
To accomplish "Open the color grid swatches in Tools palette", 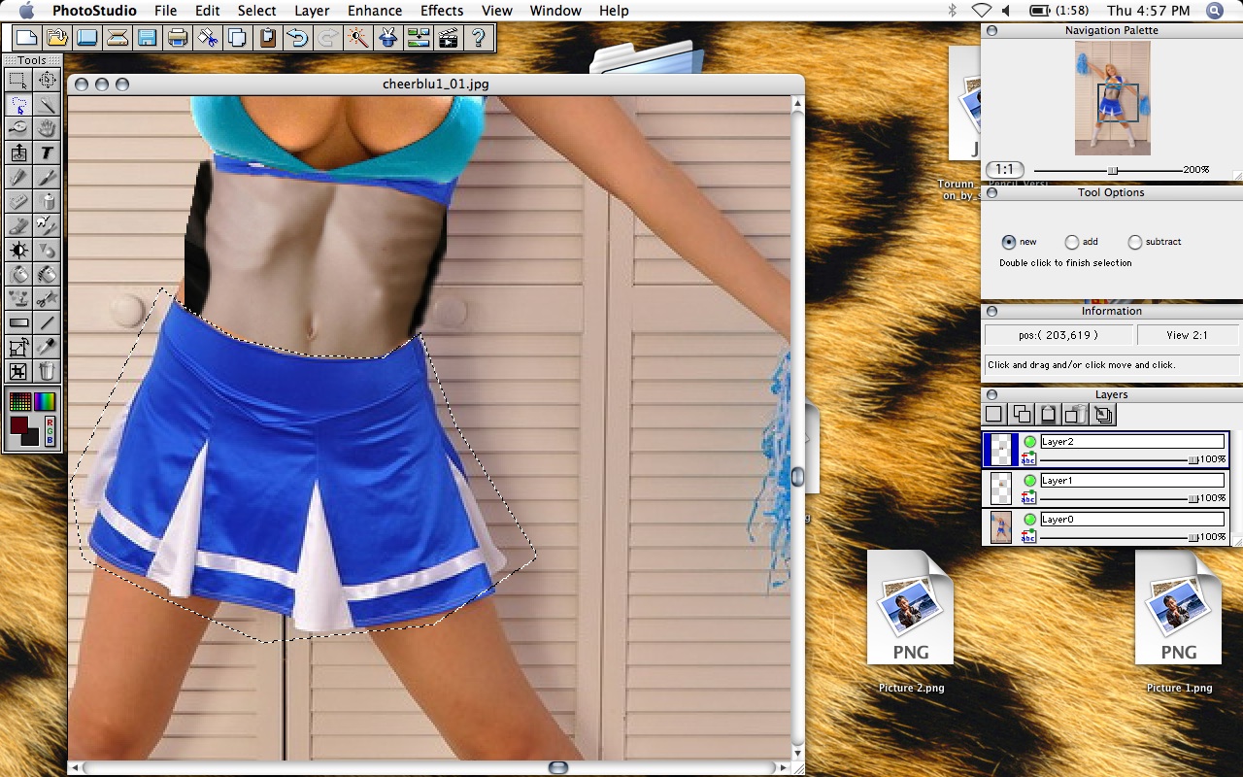I will pyautogui.click(x=18, y=401).
